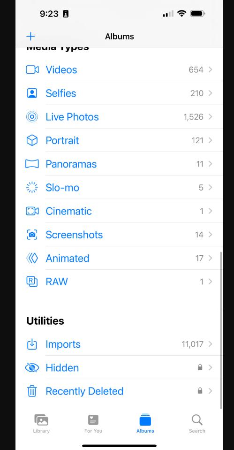Tap the Live Photos concentric circles icon
This screenshot has width=234, height=450.
tap(32, 117)
